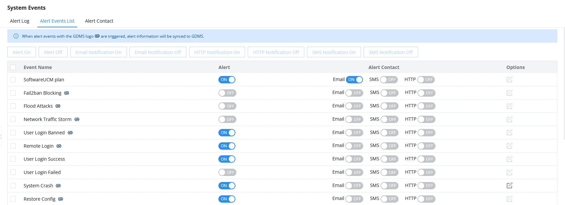The height and width of the screenshot is (205, 565).
Task: Open the Alert Contact tab
Action: tap(99, 21)
